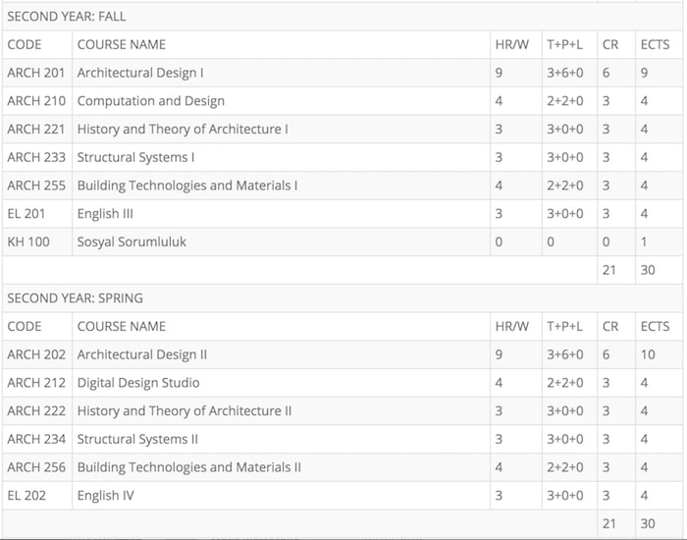
Task: Select the ARCH 201 course code cell
Action: point(36,73)
